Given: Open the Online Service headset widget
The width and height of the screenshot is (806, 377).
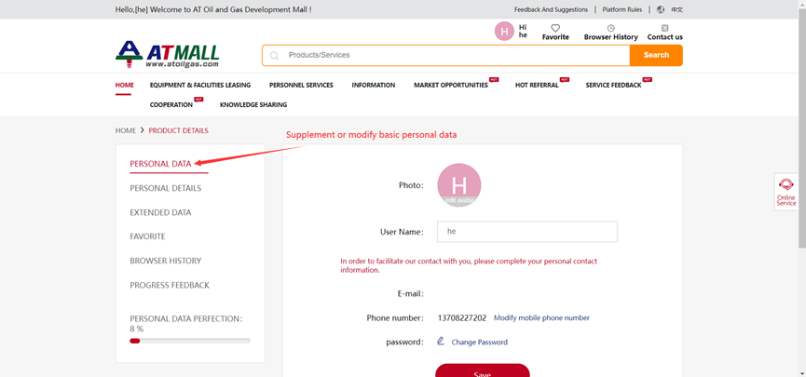Looking at the screenshot, I should 786,190.
